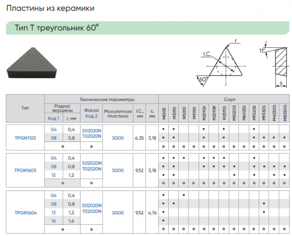Click the M8030G grade column header
292x236 pixels.
285,113
